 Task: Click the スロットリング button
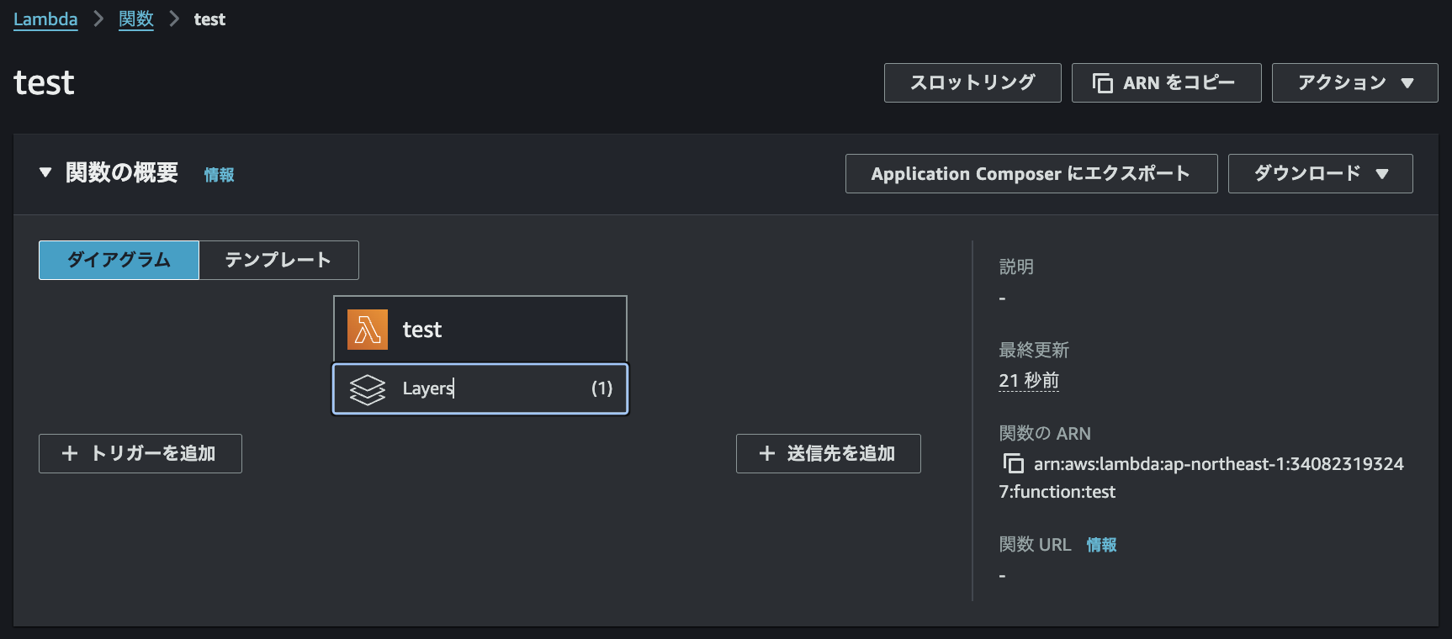tap(972, 82)
